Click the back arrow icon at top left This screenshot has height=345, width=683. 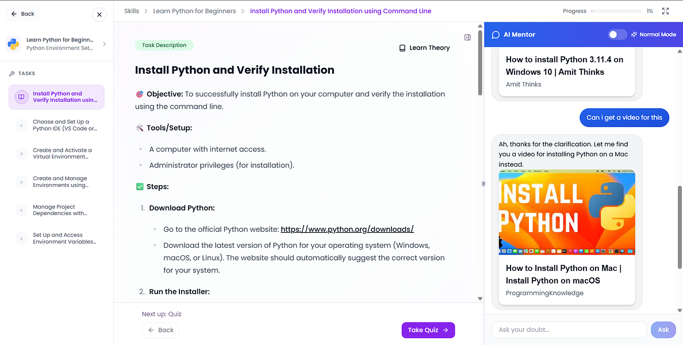tap(14, 13)
